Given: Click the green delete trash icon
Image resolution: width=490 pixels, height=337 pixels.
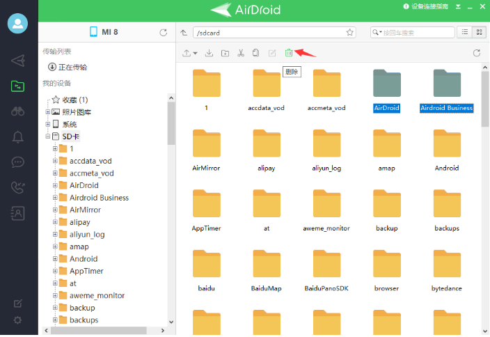Looking at the screenshot, I should [289, 53].
